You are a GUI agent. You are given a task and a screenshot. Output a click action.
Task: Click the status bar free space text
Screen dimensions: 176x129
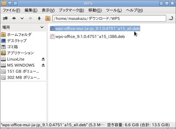click(138, 125)
